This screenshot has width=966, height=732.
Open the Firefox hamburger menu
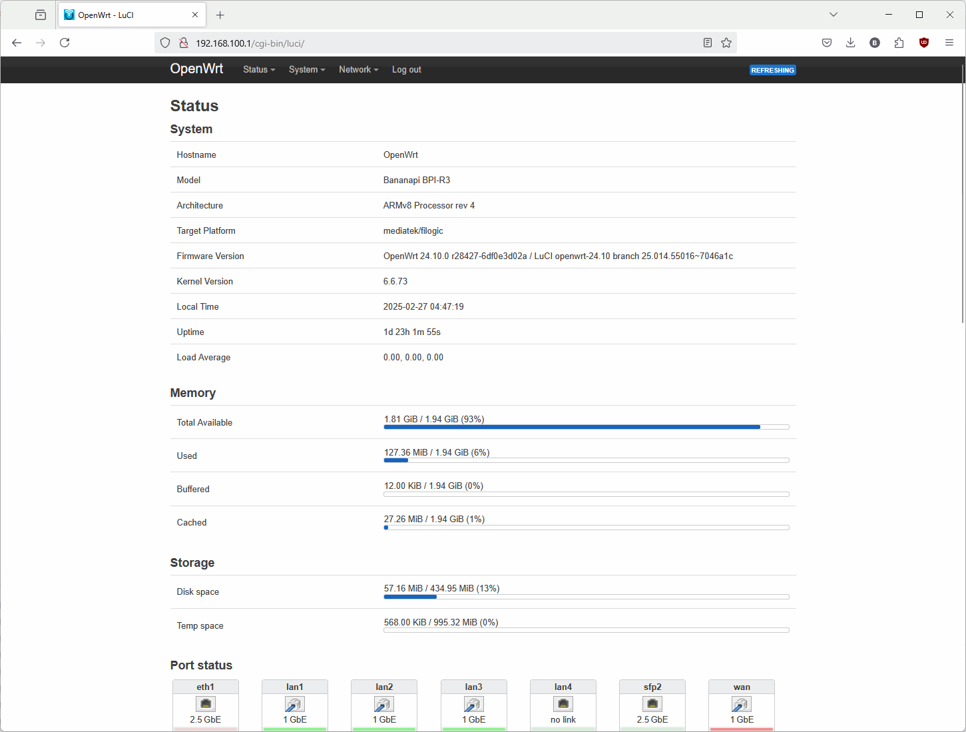[x=949, y=43]
